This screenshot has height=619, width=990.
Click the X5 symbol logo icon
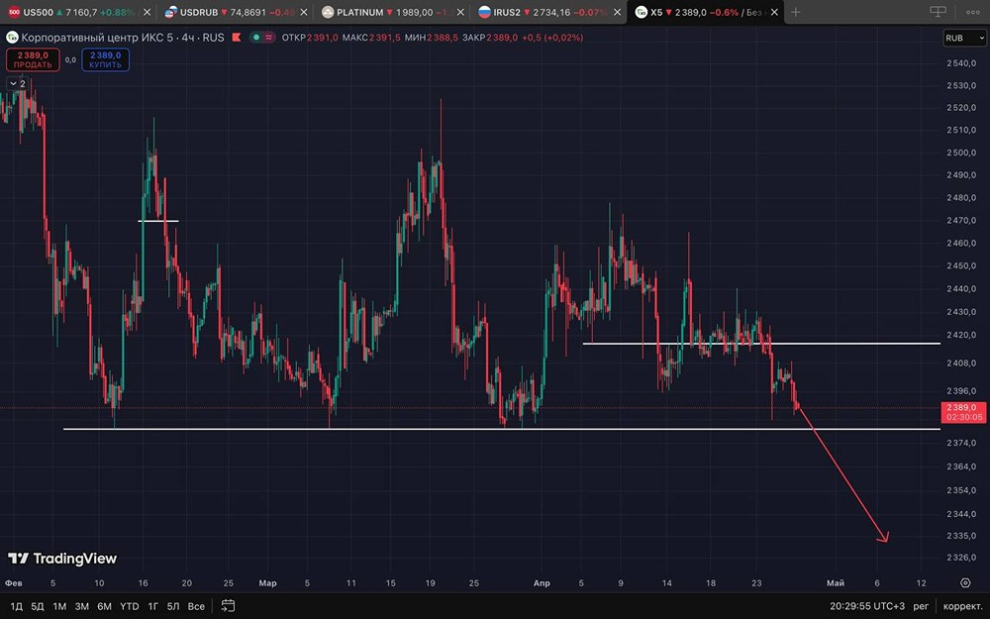pyautogui.click(x=12, y=38)
